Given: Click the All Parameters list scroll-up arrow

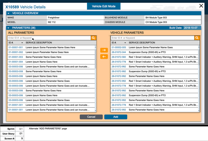Looking at the screenshot, I should click(x=95, y=47).
